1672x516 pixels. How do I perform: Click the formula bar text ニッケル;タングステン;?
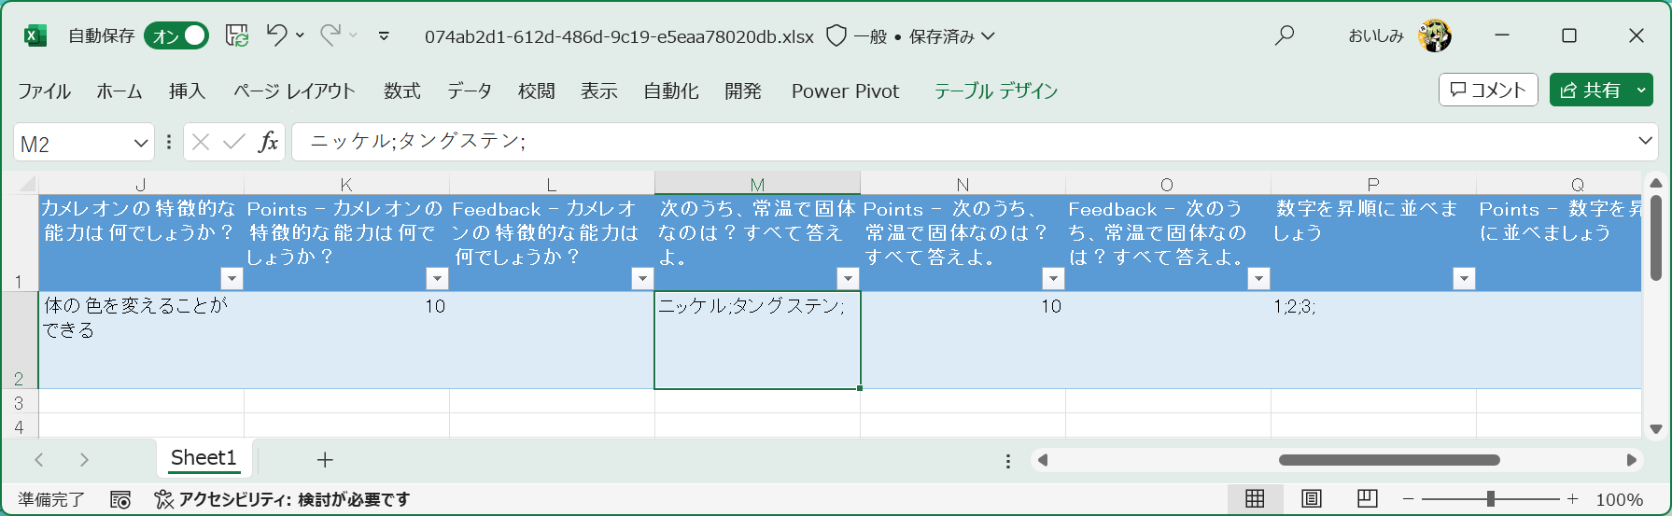tap(417, 141)
